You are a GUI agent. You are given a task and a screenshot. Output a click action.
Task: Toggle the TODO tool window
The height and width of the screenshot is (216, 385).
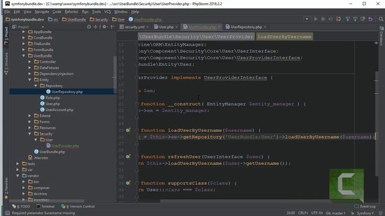pyautogui.click(x=21, y=206)
